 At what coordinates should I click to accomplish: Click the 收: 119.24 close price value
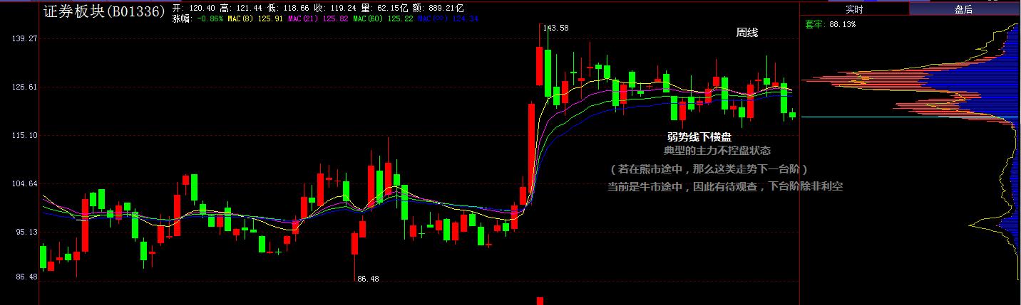[335, 9]
